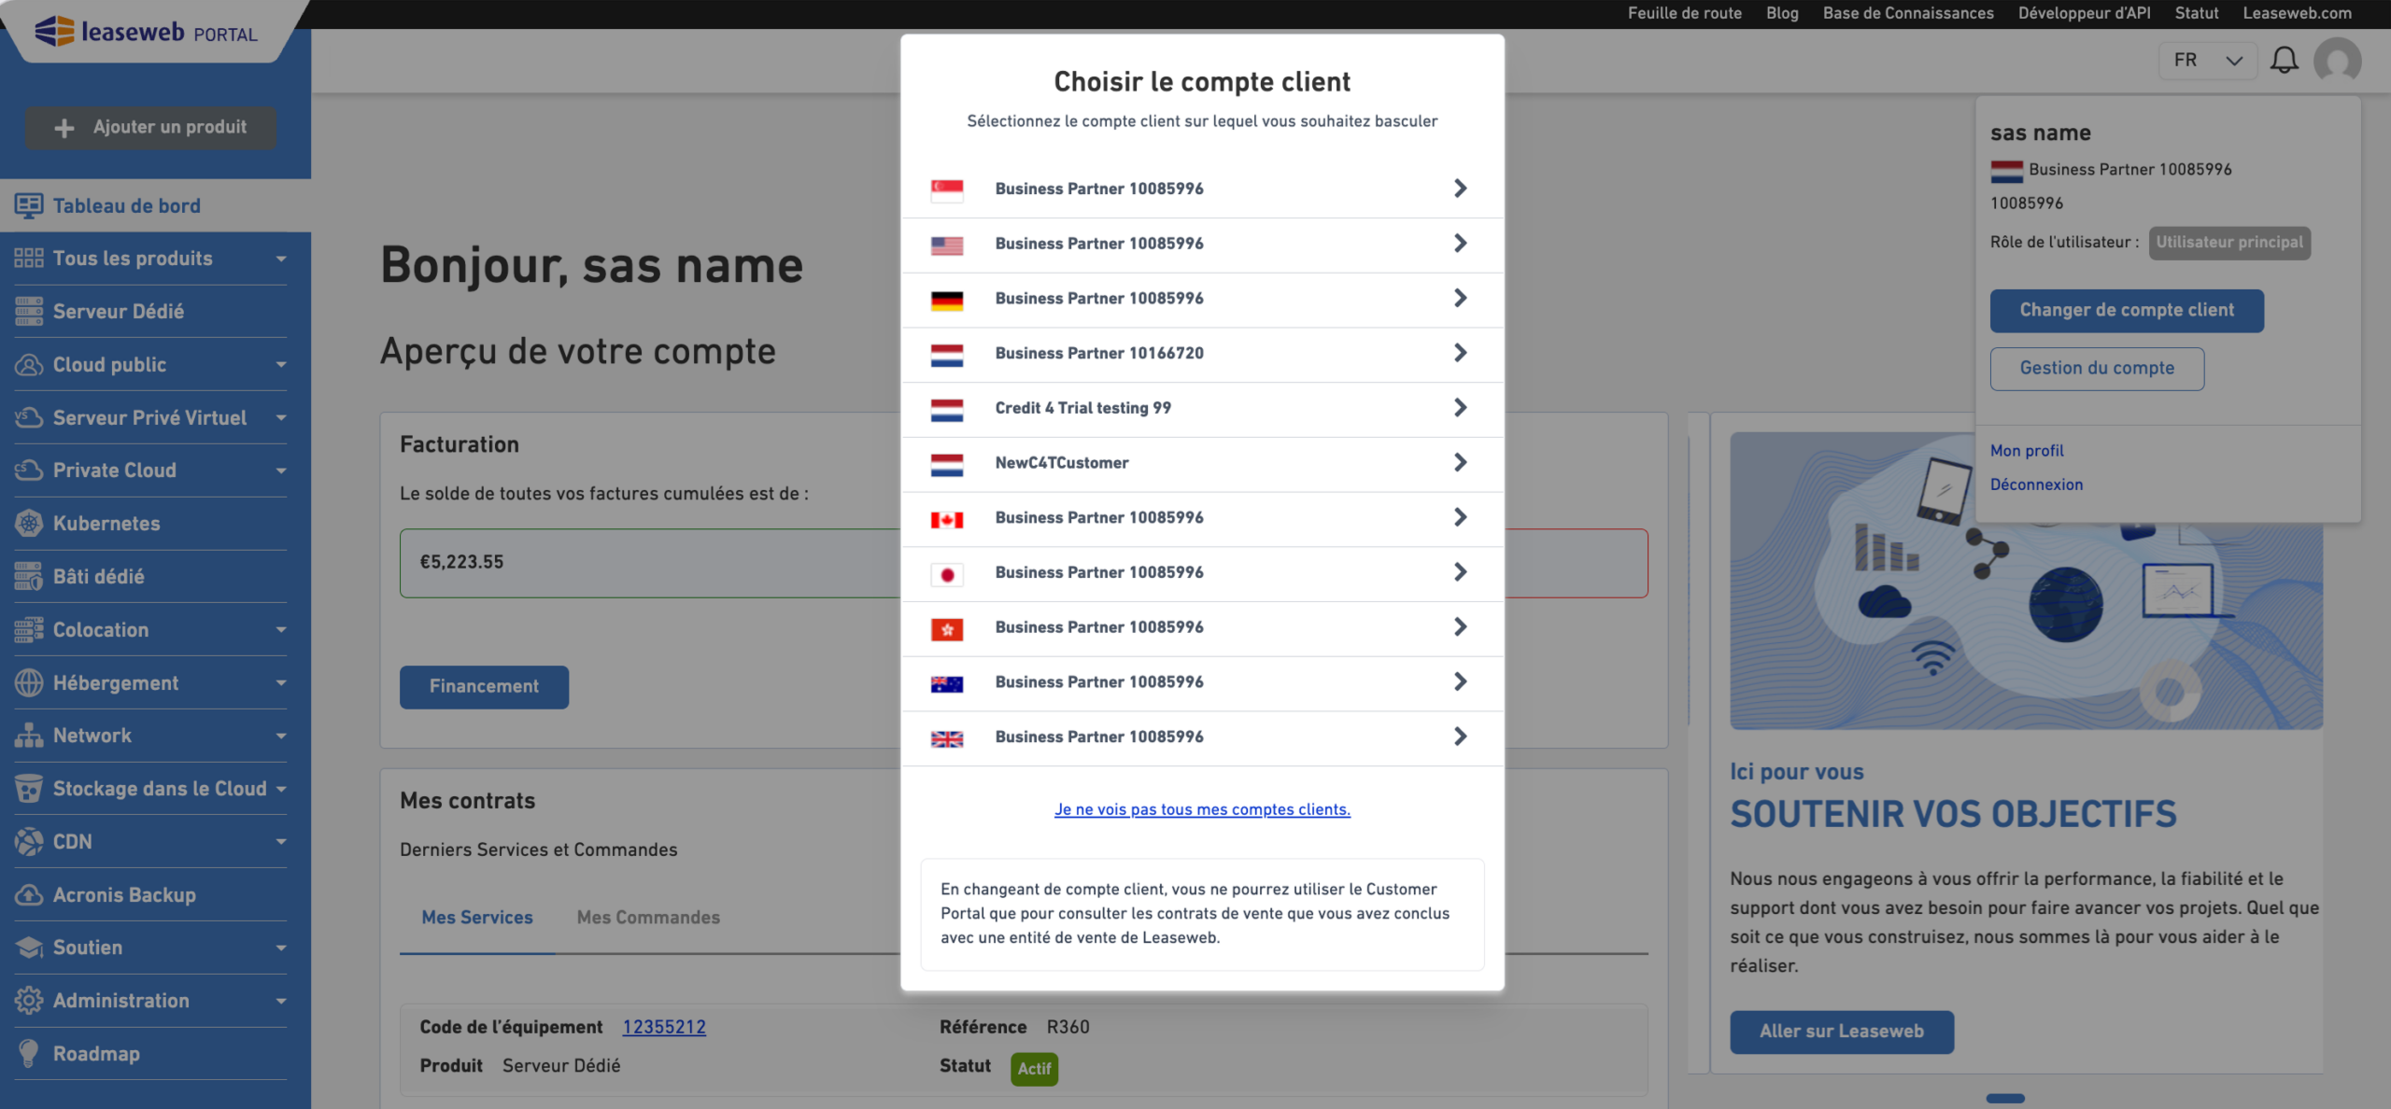Viewport: 2391px width, 1109px height.
Task: Click Gestion du compte button
Action: coord(2097,369)
